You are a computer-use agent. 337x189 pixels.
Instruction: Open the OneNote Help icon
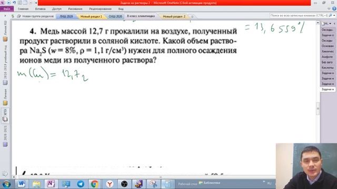coord(334,9)
